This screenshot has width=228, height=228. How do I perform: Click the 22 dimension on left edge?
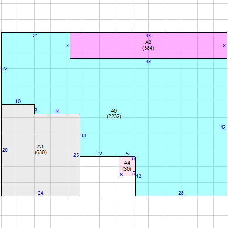click(5, 68)
